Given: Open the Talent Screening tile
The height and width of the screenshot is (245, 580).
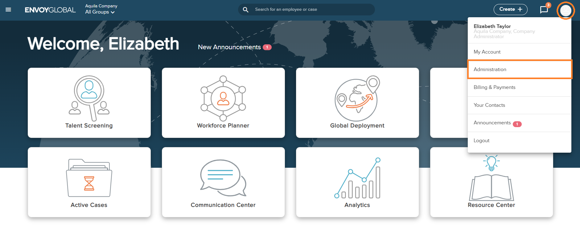Looking at the screenshot, I should click(89, 102).
